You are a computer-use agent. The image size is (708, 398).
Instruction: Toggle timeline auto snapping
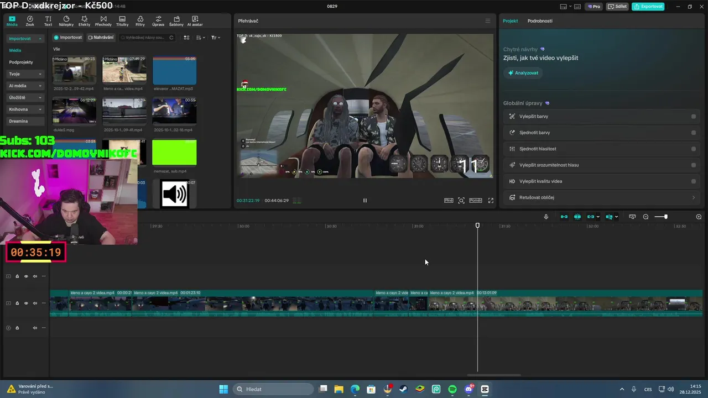tap(577, 217)
